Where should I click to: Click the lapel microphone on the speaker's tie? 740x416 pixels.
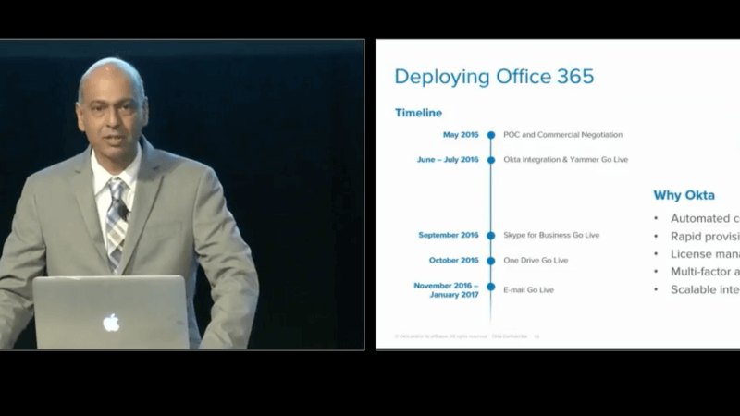[122, 212]
